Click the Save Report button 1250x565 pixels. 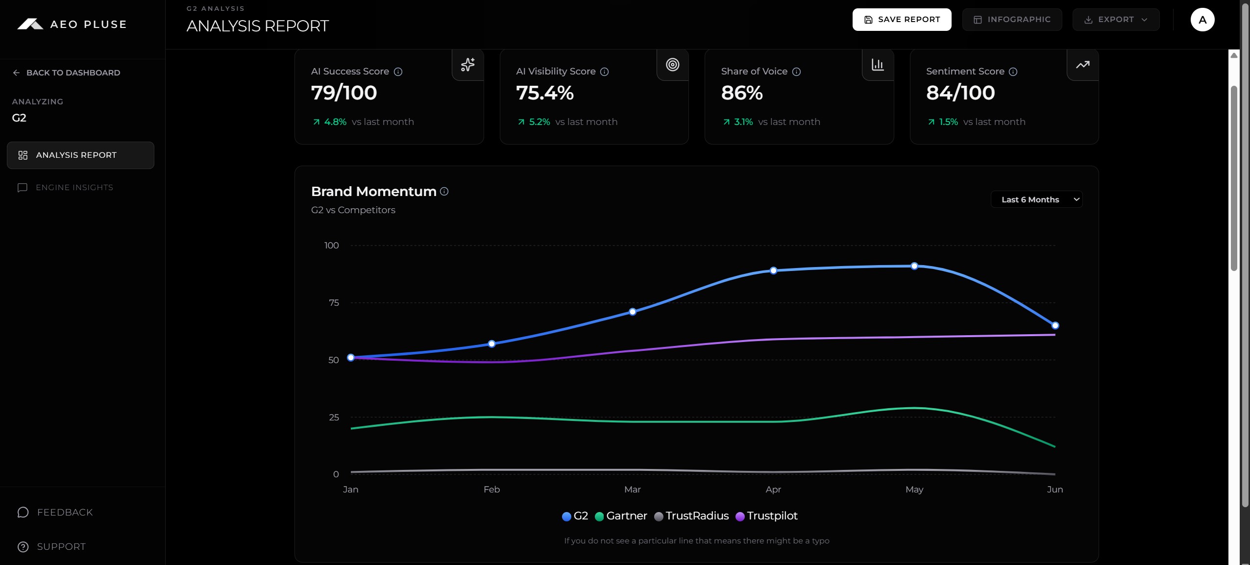pos(902,20)
